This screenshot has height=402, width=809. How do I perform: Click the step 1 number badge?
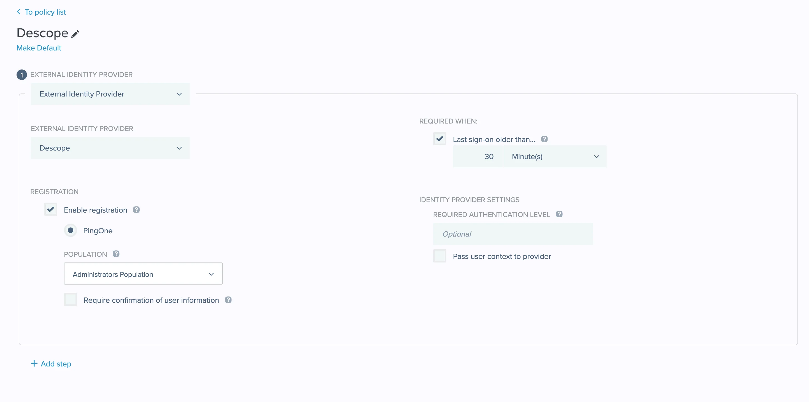coord(21,74)
